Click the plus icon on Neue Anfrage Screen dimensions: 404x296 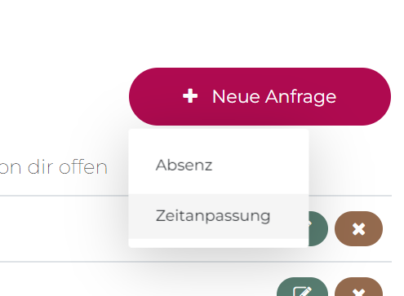pos(190,96)
